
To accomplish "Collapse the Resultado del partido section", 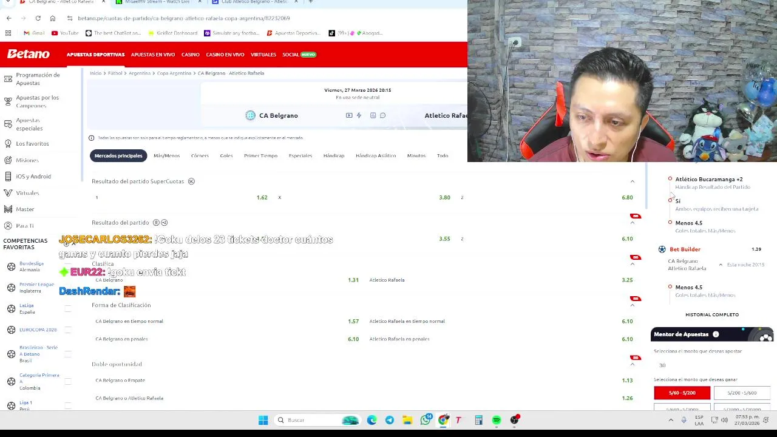I will tap(632, 223).
